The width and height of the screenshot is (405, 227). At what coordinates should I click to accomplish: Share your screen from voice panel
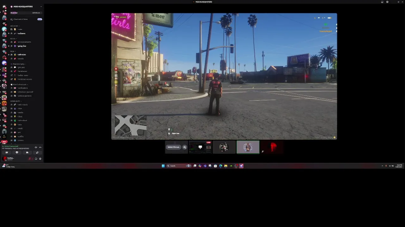[x=17, y=153]
